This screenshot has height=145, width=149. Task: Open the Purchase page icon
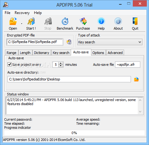pos(83,21)
